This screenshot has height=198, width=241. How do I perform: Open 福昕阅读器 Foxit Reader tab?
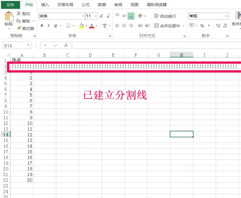[157, 5]
